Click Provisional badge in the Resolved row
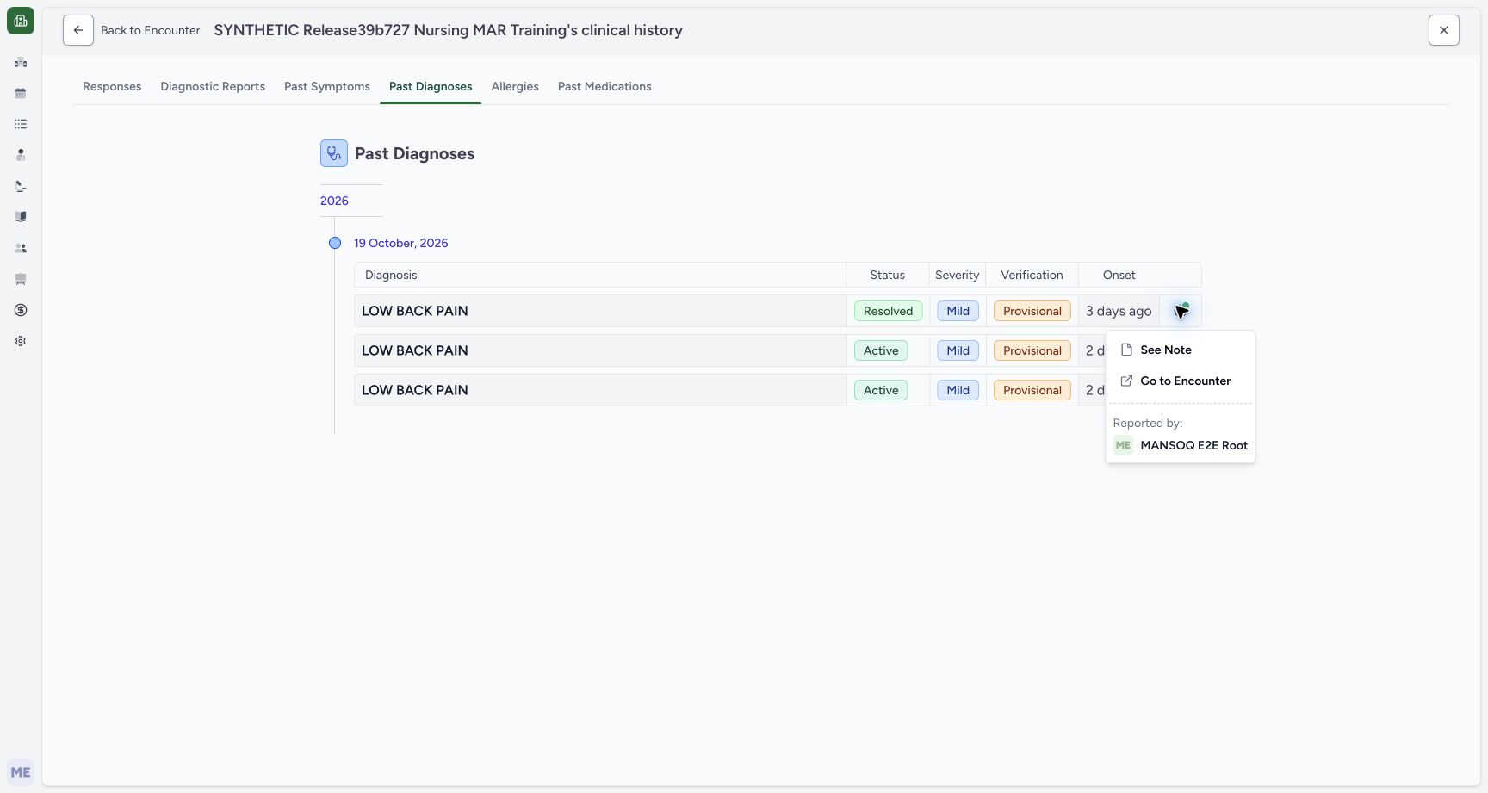The width and height of the screenshot is (1488, 793). [1032, 311]
